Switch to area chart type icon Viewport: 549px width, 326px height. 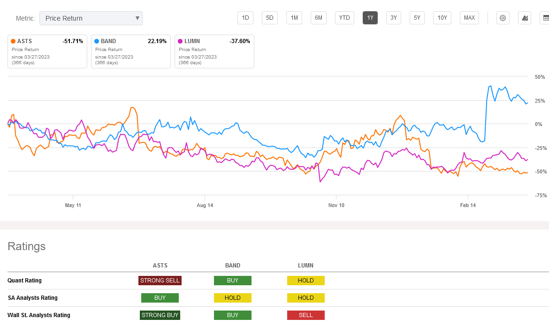(525, 18)
